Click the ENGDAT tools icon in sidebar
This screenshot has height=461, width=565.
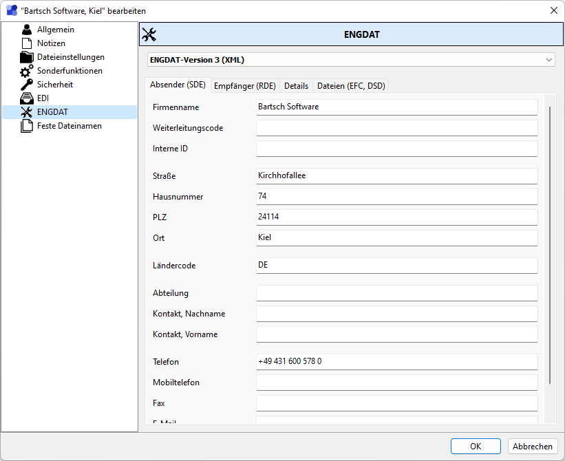click(27, 112)
